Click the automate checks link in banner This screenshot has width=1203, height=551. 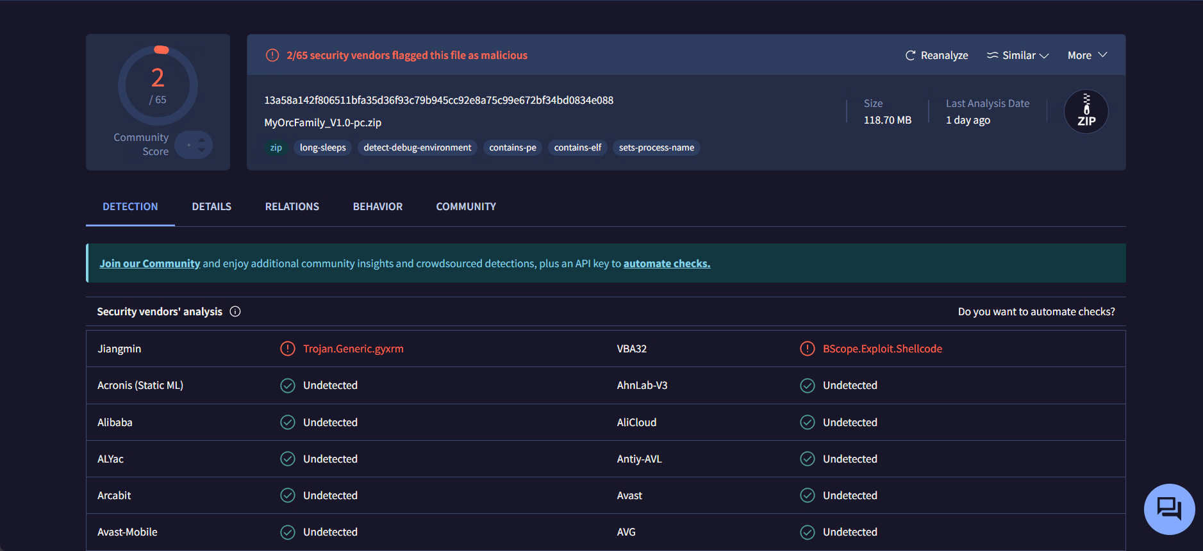point(667,263)
